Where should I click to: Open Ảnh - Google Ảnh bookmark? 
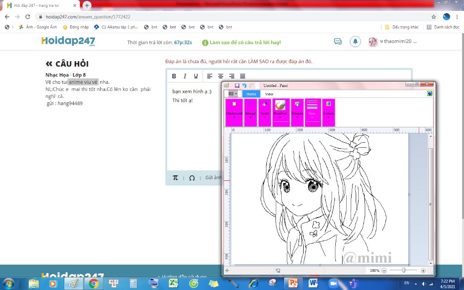38,27
